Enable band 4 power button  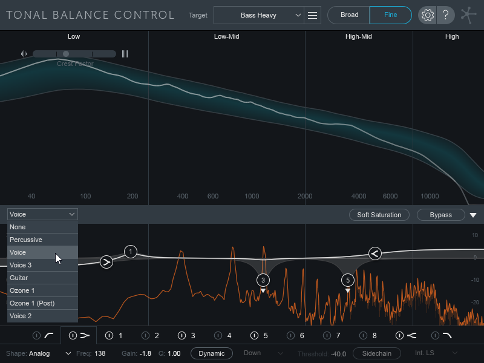click(x=218, y=336)
